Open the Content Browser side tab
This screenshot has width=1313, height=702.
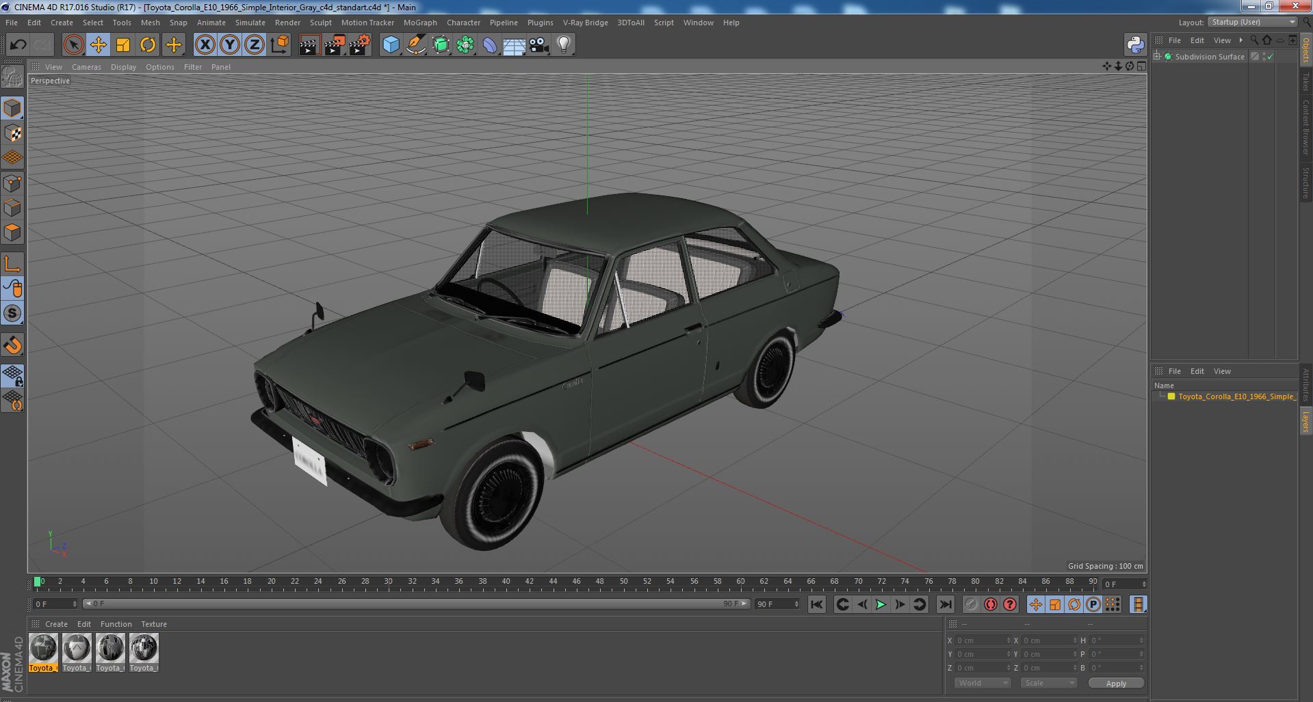click(1305, 127)
